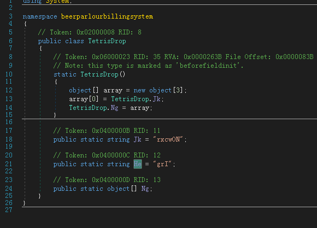This screenshot has height=228, width=317.
Task: Click line number 12 in gutter
Action: click(9, 90)
